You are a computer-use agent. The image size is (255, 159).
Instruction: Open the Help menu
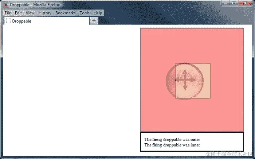tap(98, 13)
